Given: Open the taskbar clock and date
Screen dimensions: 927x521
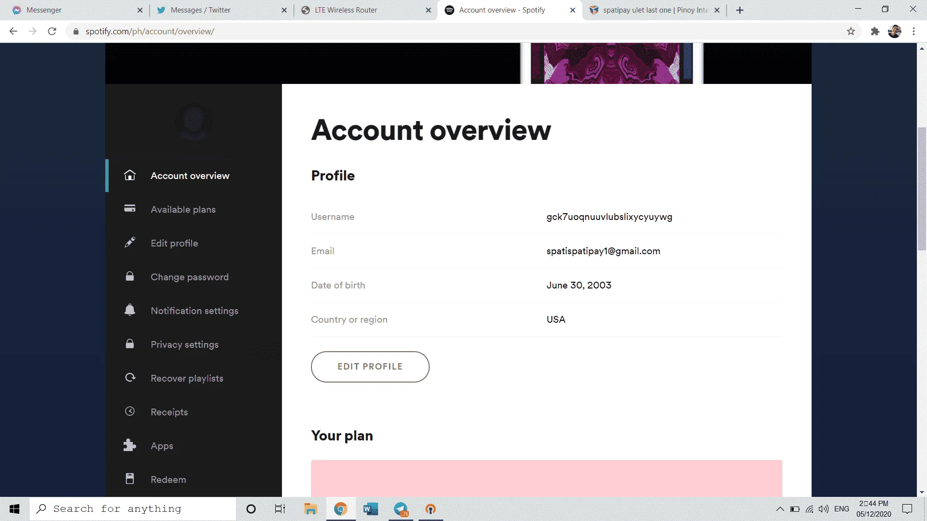Looking at the screenshot, I should (874, 509).
